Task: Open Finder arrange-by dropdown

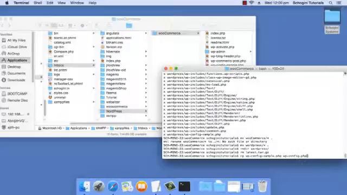Action: 72,25
